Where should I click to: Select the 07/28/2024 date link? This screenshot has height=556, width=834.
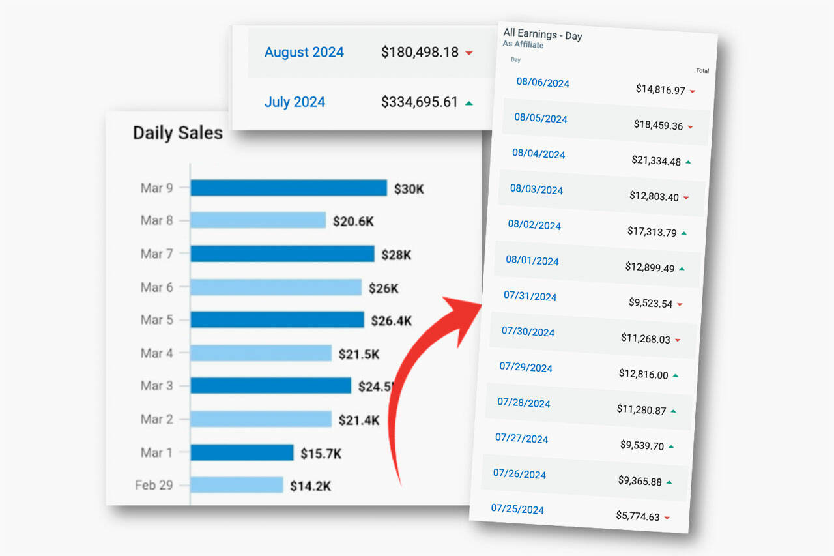[524, 403]
